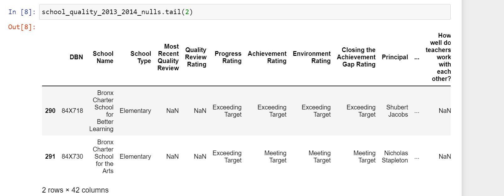Click the 84X718 DBN cell
The width and height of the screenshot is (504, 196).
(x=72, y=111)
